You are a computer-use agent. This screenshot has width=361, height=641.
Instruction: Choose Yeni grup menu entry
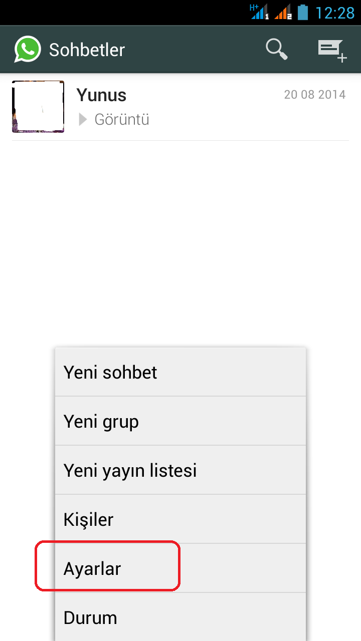[180, 421]
